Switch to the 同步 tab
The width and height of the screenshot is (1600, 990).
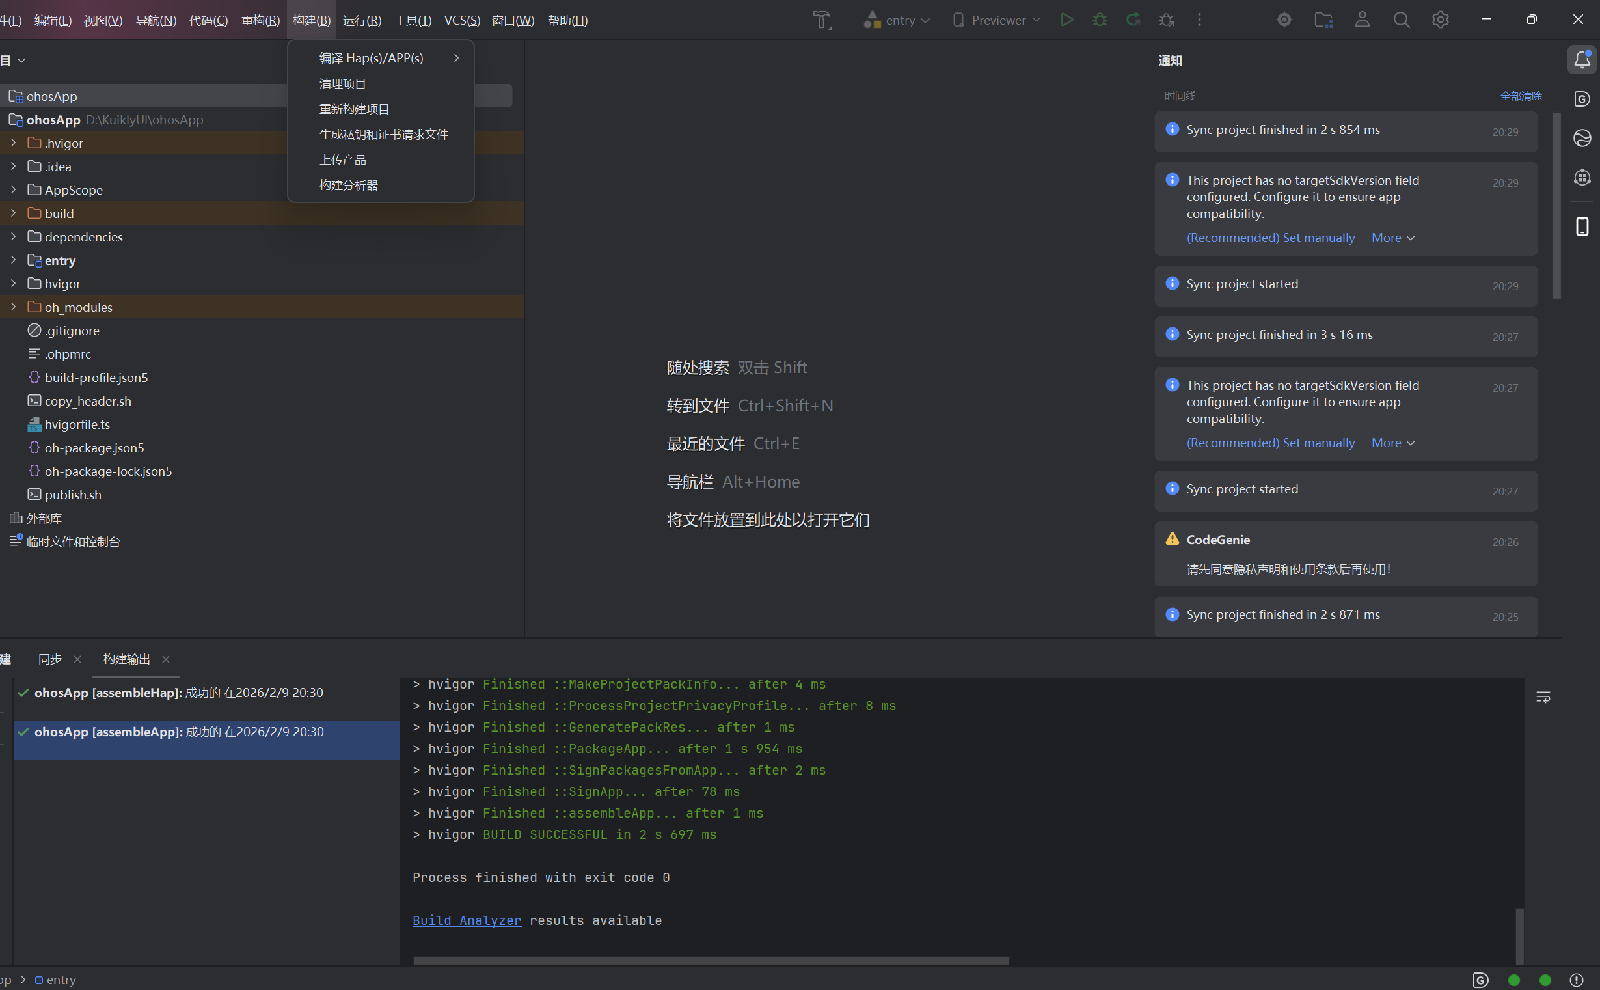[49, 659]
